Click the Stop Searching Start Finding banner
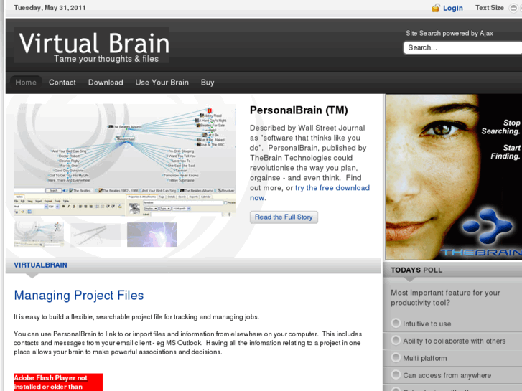This screenshot has width=522, height=391. (x=454, y=176)
